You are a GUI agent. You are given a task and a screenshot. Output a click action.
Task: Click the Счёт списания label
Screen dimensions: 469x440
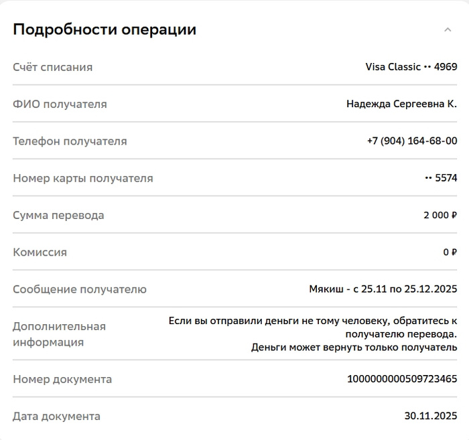pos(53,67)
